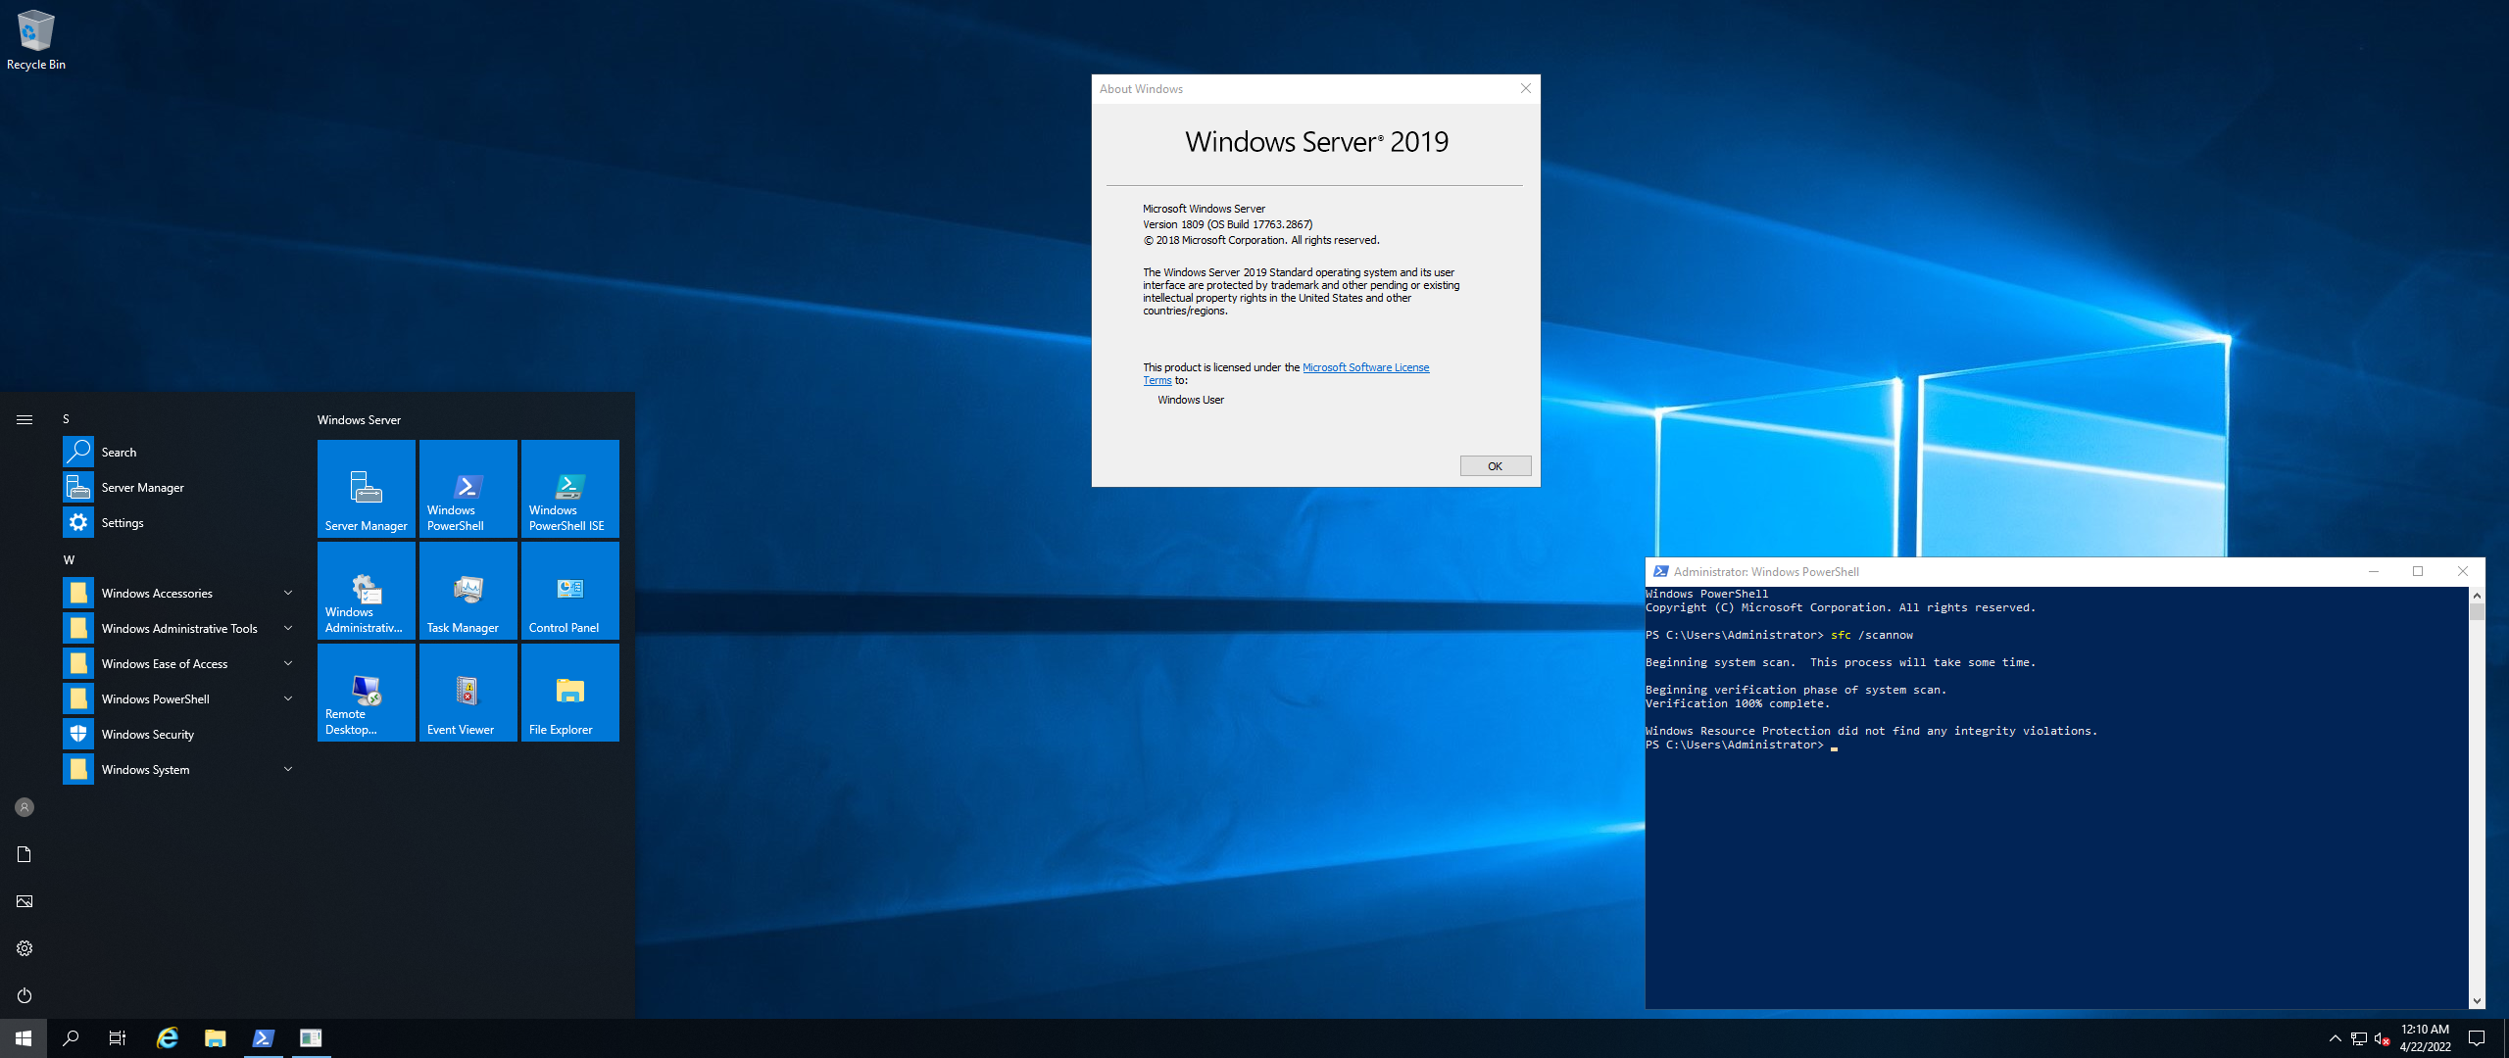Open Event Viewer tile
The height and width of the screenshot is (1058, 2509).
point(468,692)
